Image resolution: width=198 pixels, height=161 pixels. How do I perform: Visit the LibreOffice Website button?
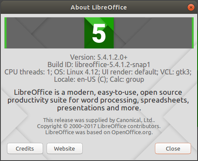(64, 148)
